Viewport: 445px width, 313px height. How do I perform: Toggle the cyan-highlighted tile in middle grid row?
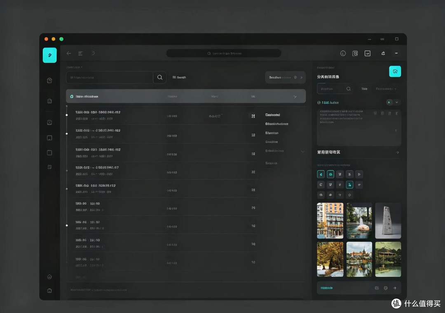pyautogui.click(x=350, y=185)
